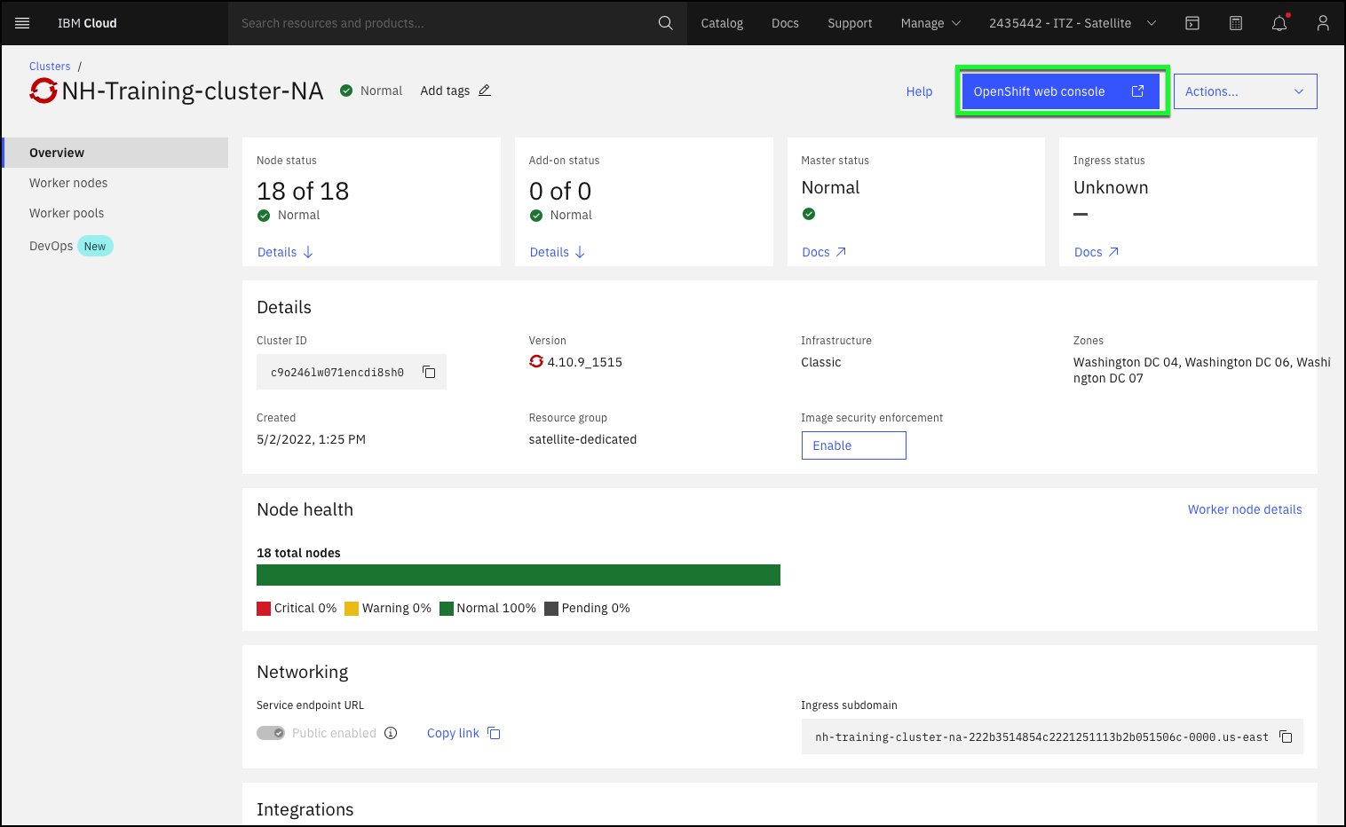Copy the Ingress subdomain value
Image resolution: width=1346 pixels, height=827 pixels.
1285,736
